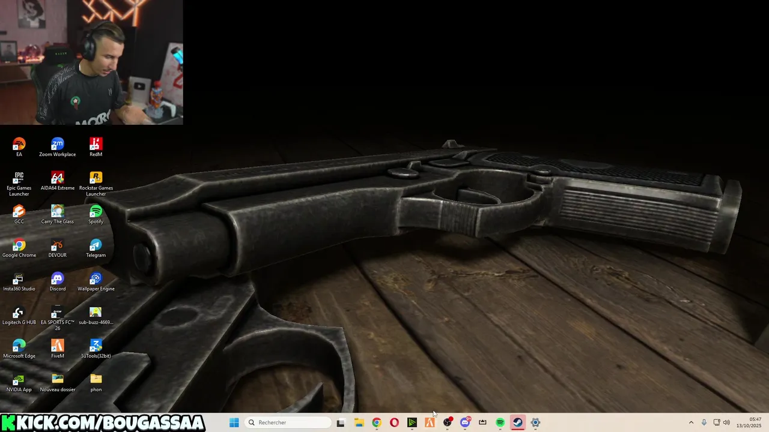
Task: Launch EA SPORTS FC 26 shortcut
Action: [x=58, y=318]
